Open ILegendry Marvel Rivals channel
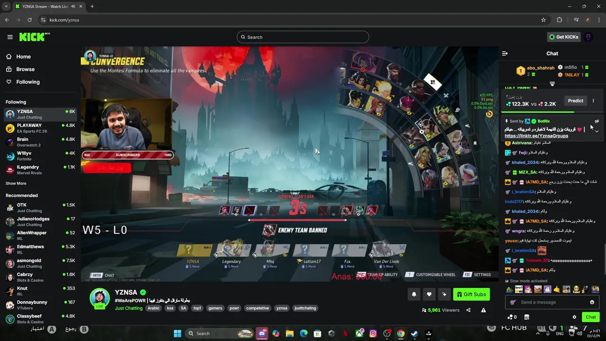 [x=40, y=170]
